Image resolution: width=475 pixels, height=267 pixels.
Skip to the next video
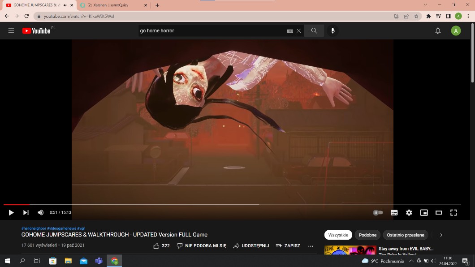(26, 212)
